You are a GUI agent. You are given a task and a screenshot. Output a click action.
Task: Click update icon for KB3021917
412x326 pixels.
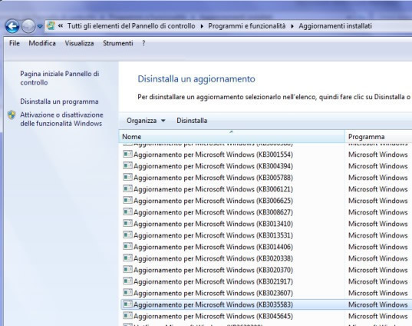(x=127, y=281)
